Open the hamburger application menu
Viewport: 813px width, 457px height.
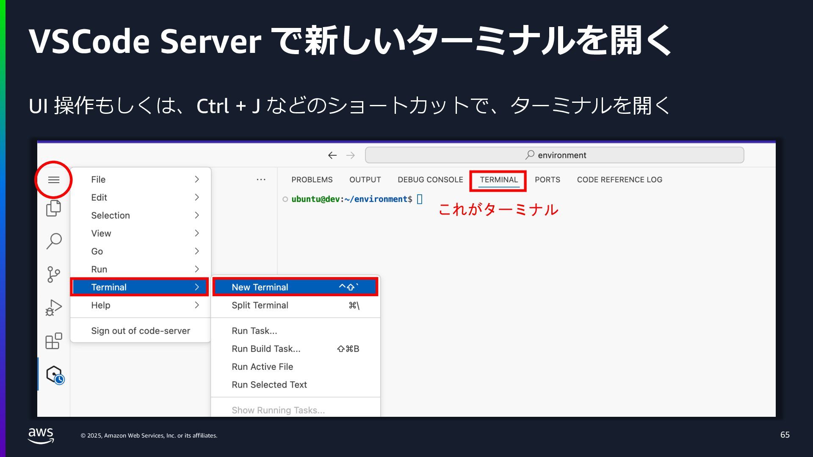(54, 180)
